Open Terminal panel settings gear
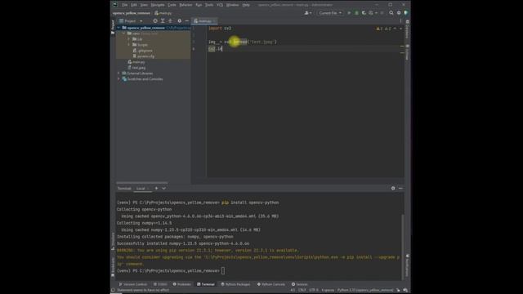The image size is (523, 294). 393,189
